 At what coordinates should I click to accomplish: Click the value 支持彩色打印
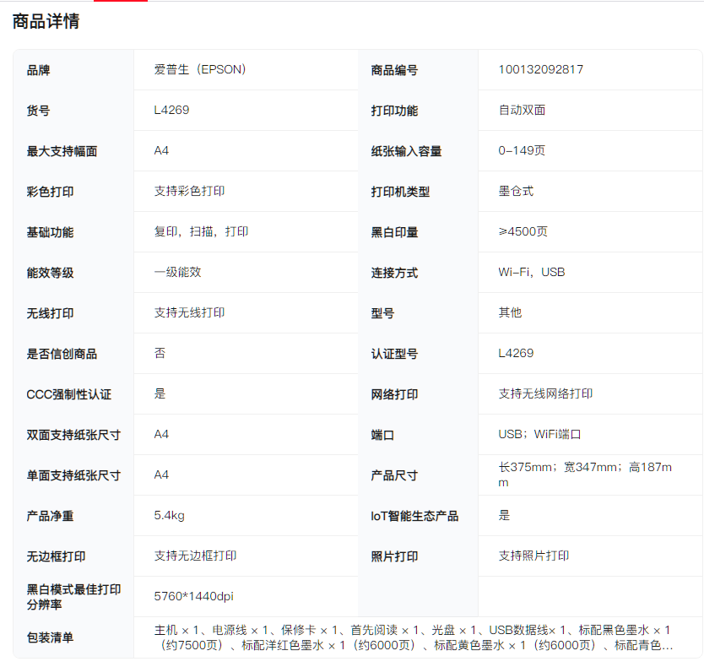(189, 191)
